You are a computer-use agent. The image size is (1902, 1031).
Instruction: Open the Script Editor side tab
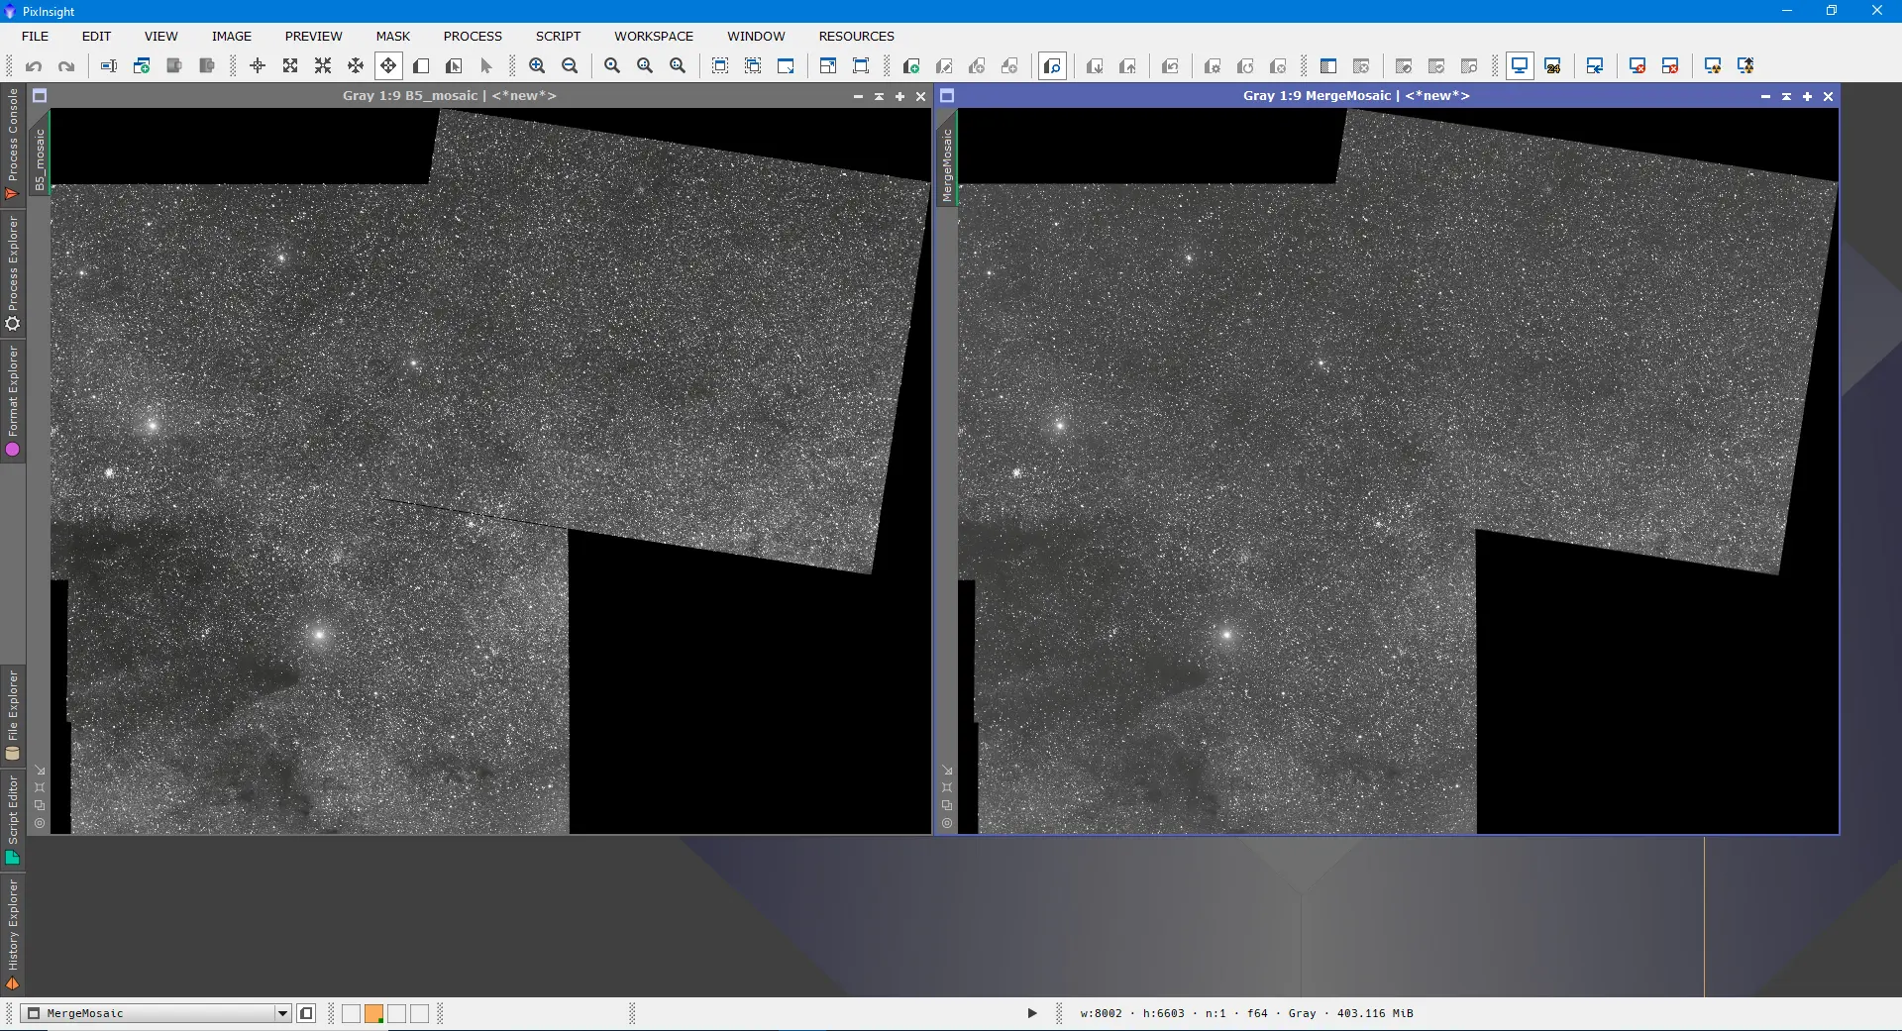tap(13, 819)
